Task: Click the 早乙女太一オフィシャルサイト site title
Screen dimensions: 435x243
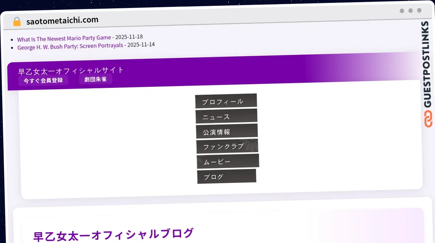Action: [x=71, y=70]
